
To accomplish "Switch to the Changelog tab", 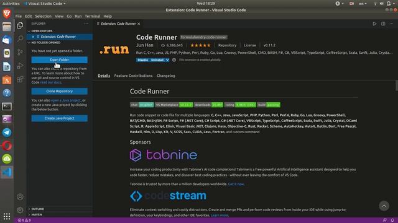I will point(166,76).
